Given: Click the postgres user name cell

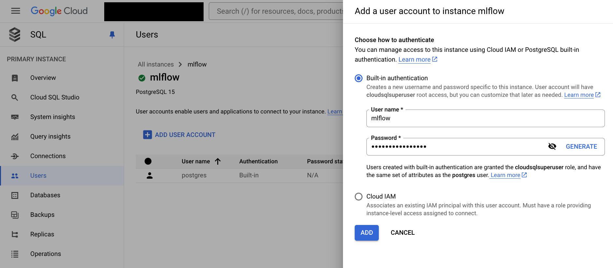Looking at the screenshot, I should [194, 175].
